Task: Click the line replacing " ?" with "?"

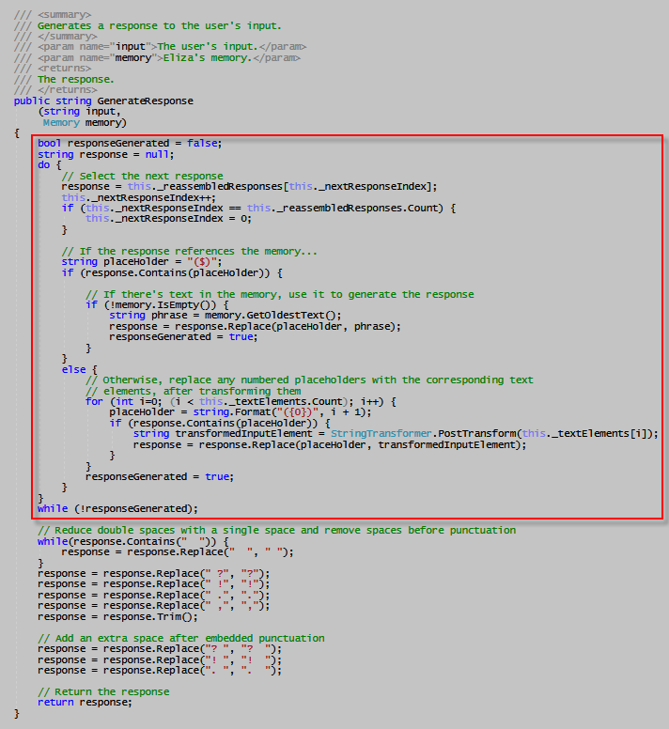Action: [154, 574]
